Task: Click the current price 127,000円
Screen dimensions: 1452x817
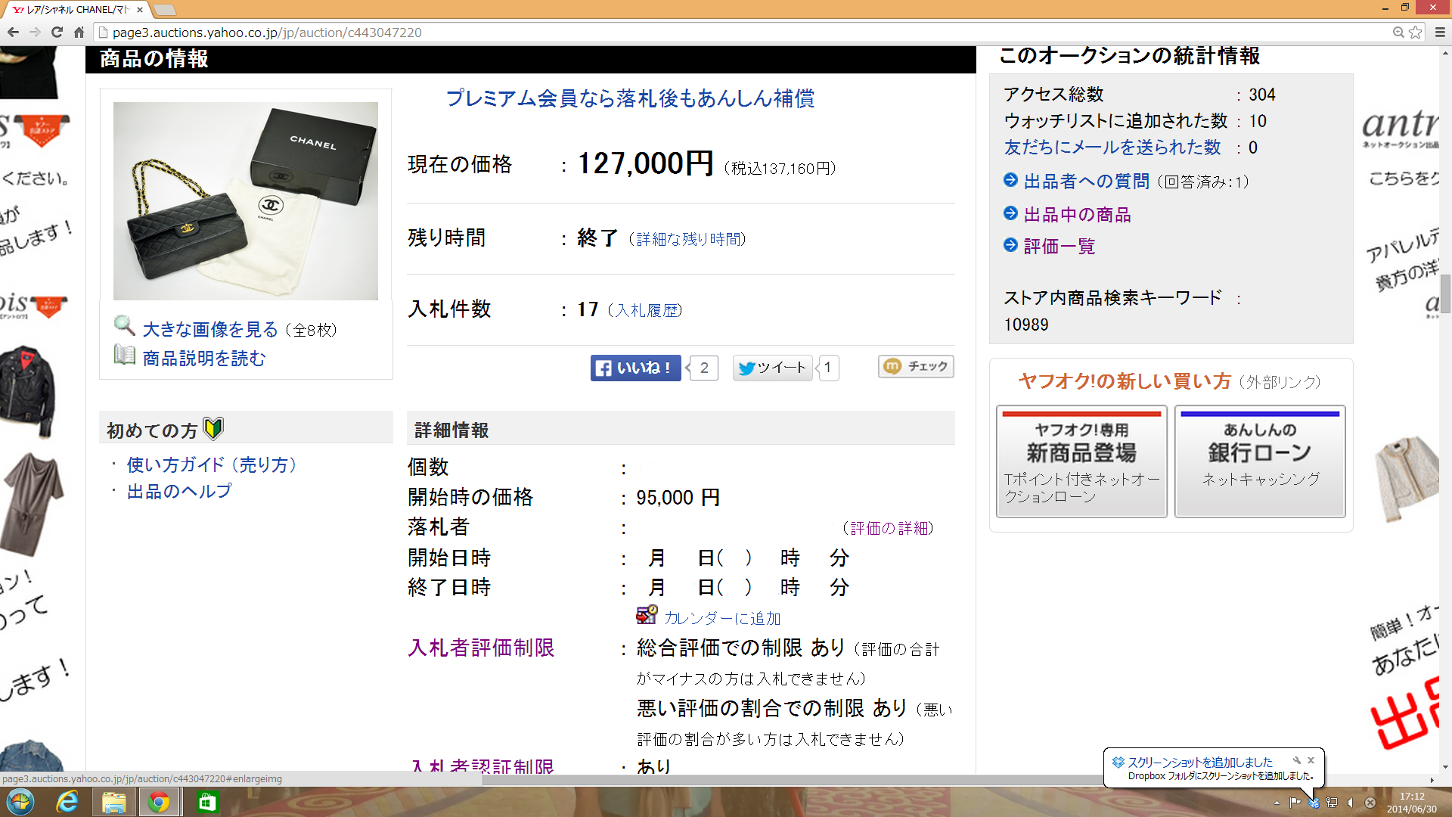Action: point(645,163)
